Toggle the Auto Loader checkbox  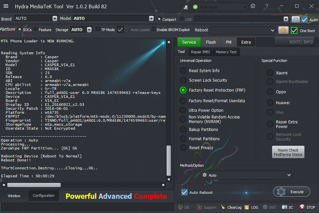point(120,29)
